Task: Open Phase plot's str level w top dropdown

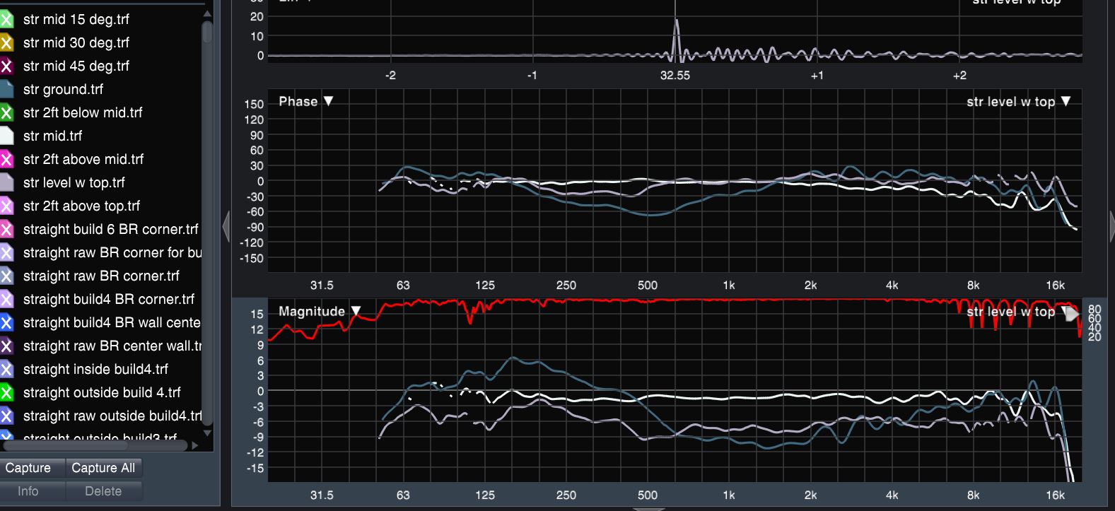Action: 1018,102
